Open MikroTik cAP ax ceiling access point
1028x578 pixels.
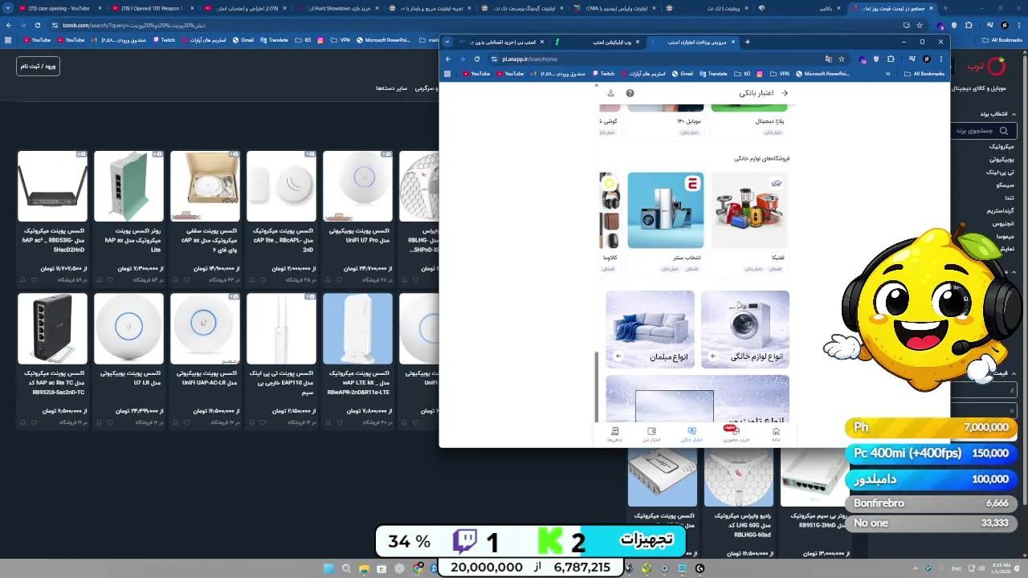point(205,217)
